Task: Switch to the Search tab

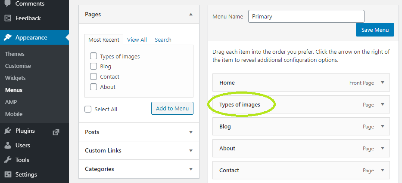Action: coord(163,40)
